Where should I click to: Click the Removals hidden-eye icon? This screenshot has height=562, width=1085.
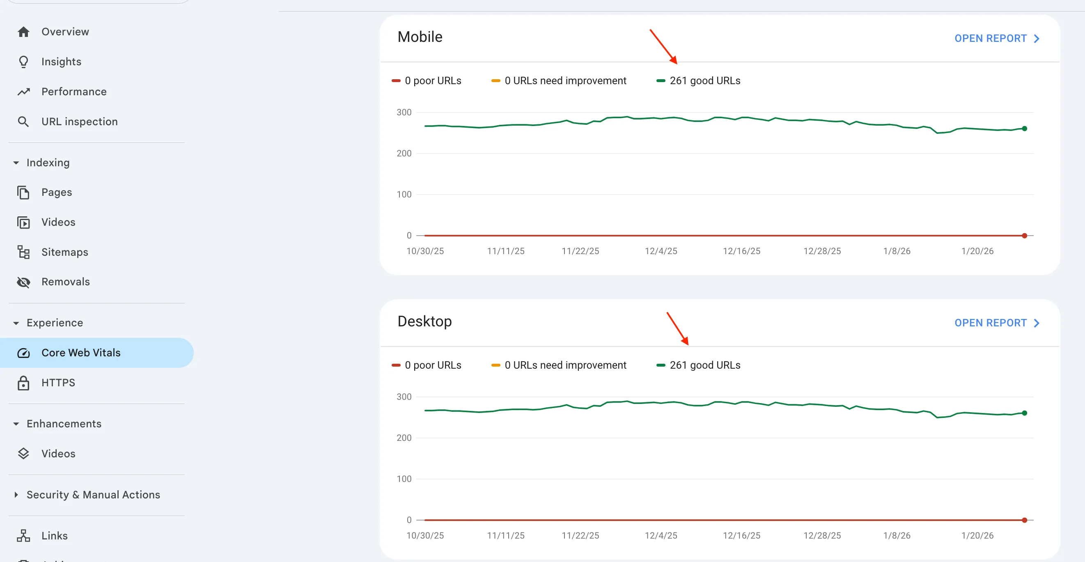tap(23, 282)
